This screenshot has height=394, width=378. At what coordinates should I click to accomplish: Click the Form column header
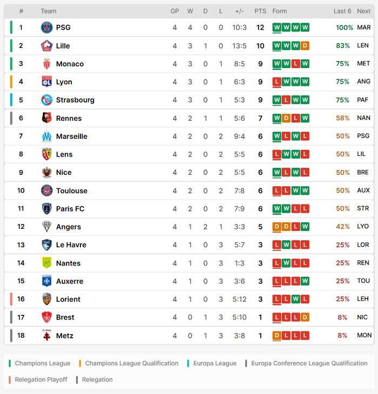pos(280,11)
